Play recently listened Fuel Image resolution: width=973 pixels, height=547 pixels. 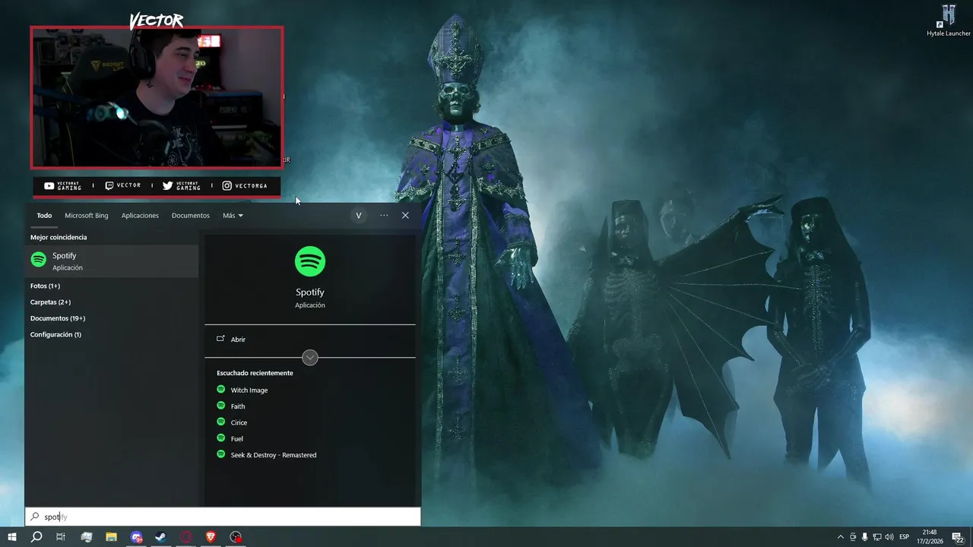(x=237, y=438)
